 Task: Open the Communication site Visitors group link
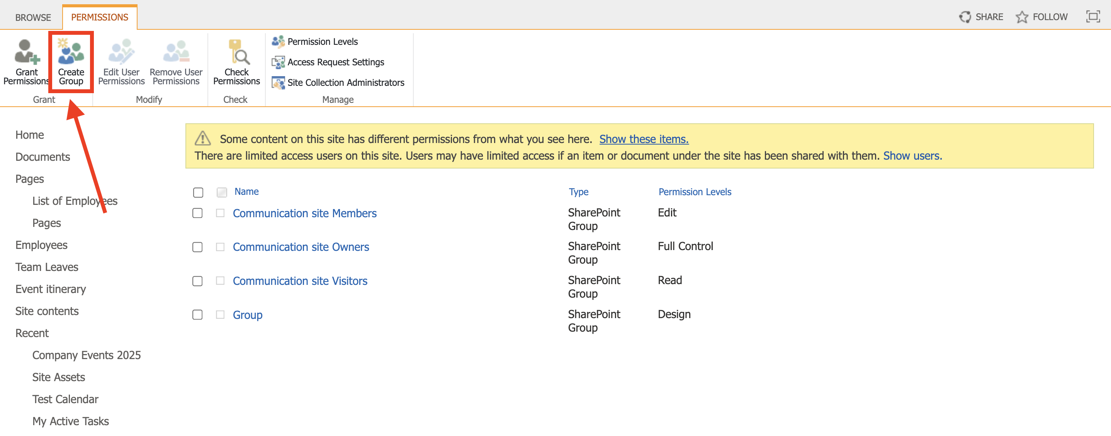(300, 281)
